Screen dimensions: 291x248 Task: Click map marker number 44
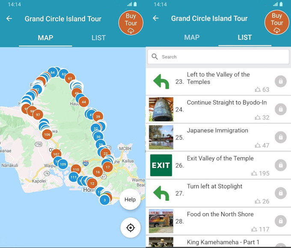pos(84,102)
